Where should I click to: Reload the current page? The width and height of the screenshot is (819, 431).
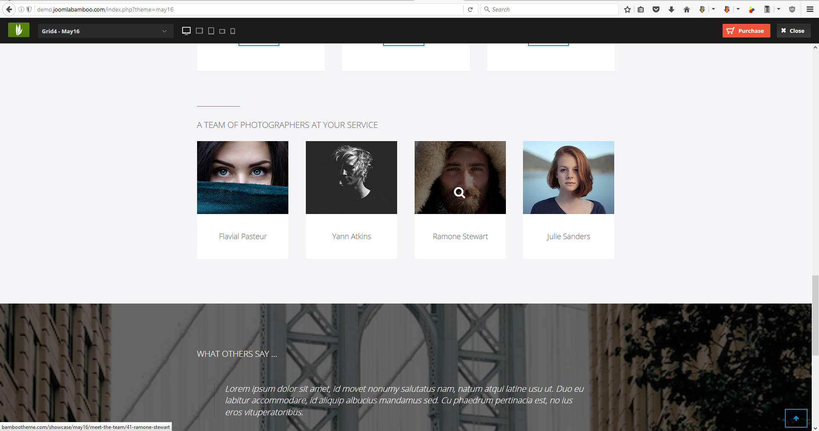(x=470, y=9)
